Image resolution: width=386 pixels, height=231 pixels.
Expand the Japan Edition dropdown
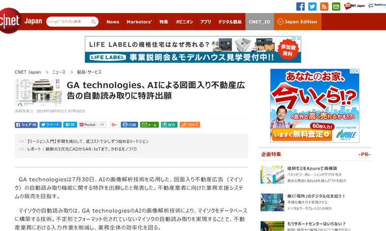click(298, 22)
